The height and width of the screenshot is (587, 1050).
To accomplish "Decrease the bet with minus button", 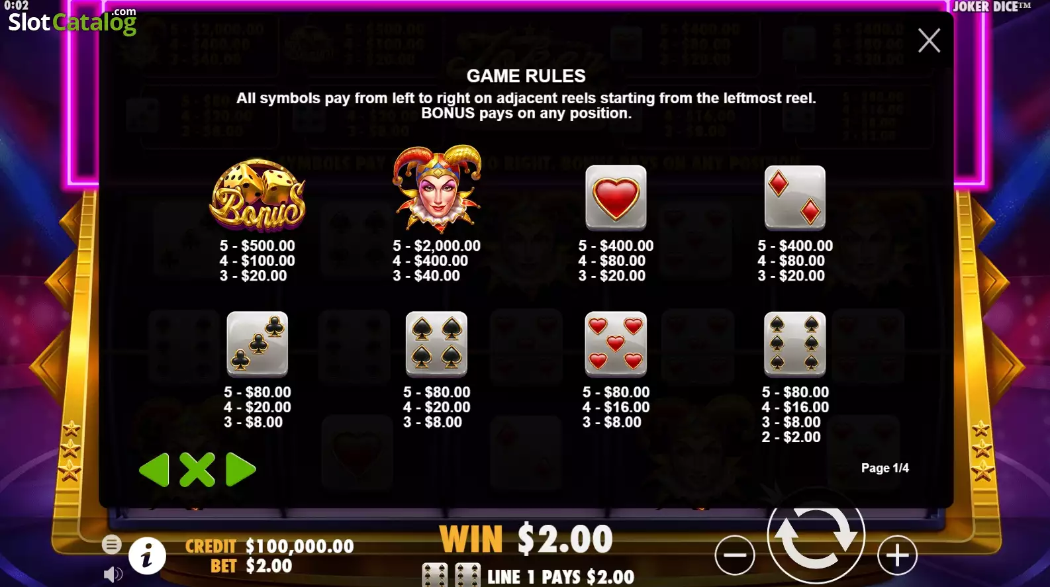I will pyautogui.click(x=735, y=555).
